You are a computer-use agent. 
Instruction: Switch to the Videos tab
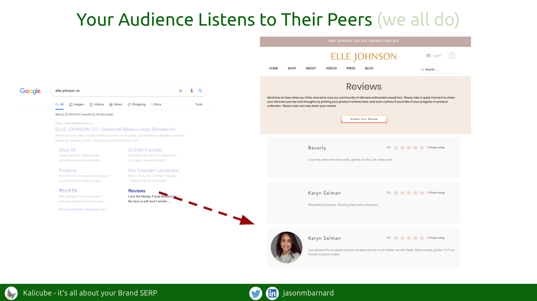[x=97, y=104]
